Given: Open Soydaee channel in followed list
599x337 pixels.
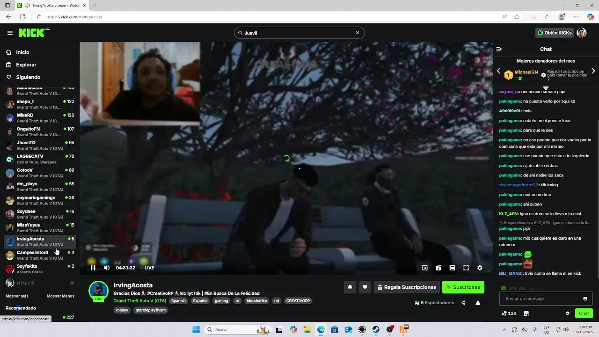Looking at the screenshot, I should point(40,214).
